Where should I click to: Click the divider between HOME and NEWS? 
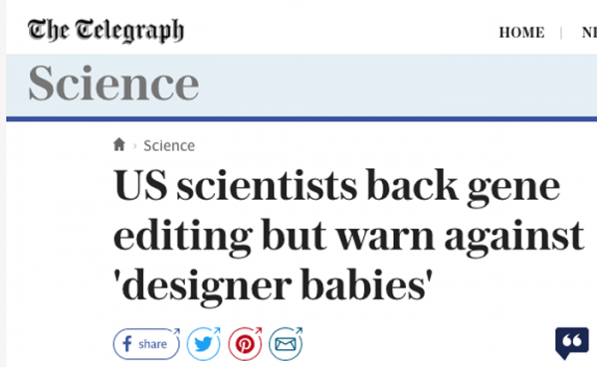(x=561, y=33)
